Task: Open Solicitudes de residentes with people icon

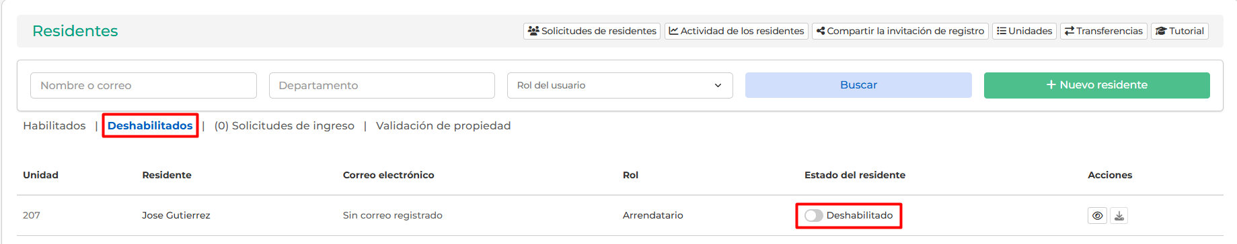Action: (592, 31)
